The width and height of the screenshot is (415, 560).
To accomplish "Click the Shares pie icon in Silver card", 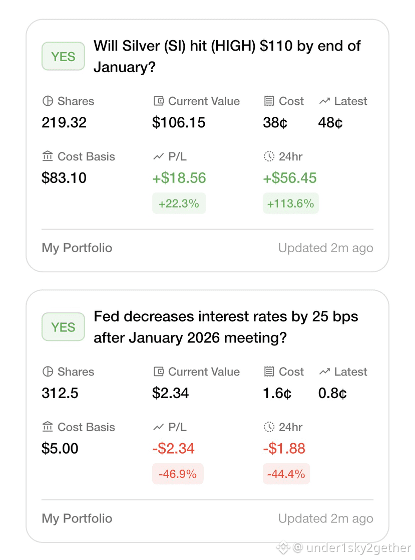I will [48, 101].
